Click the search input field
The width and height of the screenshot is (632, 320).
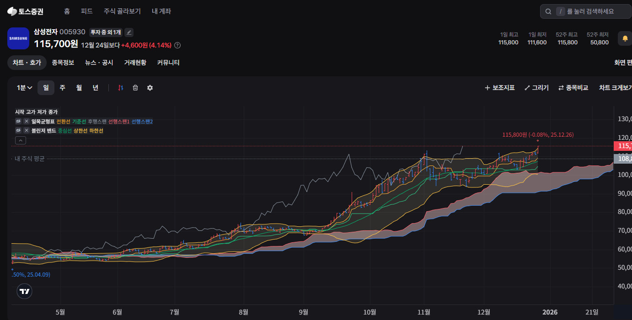590,11
